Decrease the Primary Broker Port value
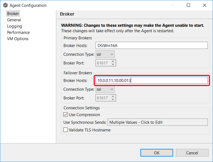Screen dimensions: 213x162 (x=113, y=65)
